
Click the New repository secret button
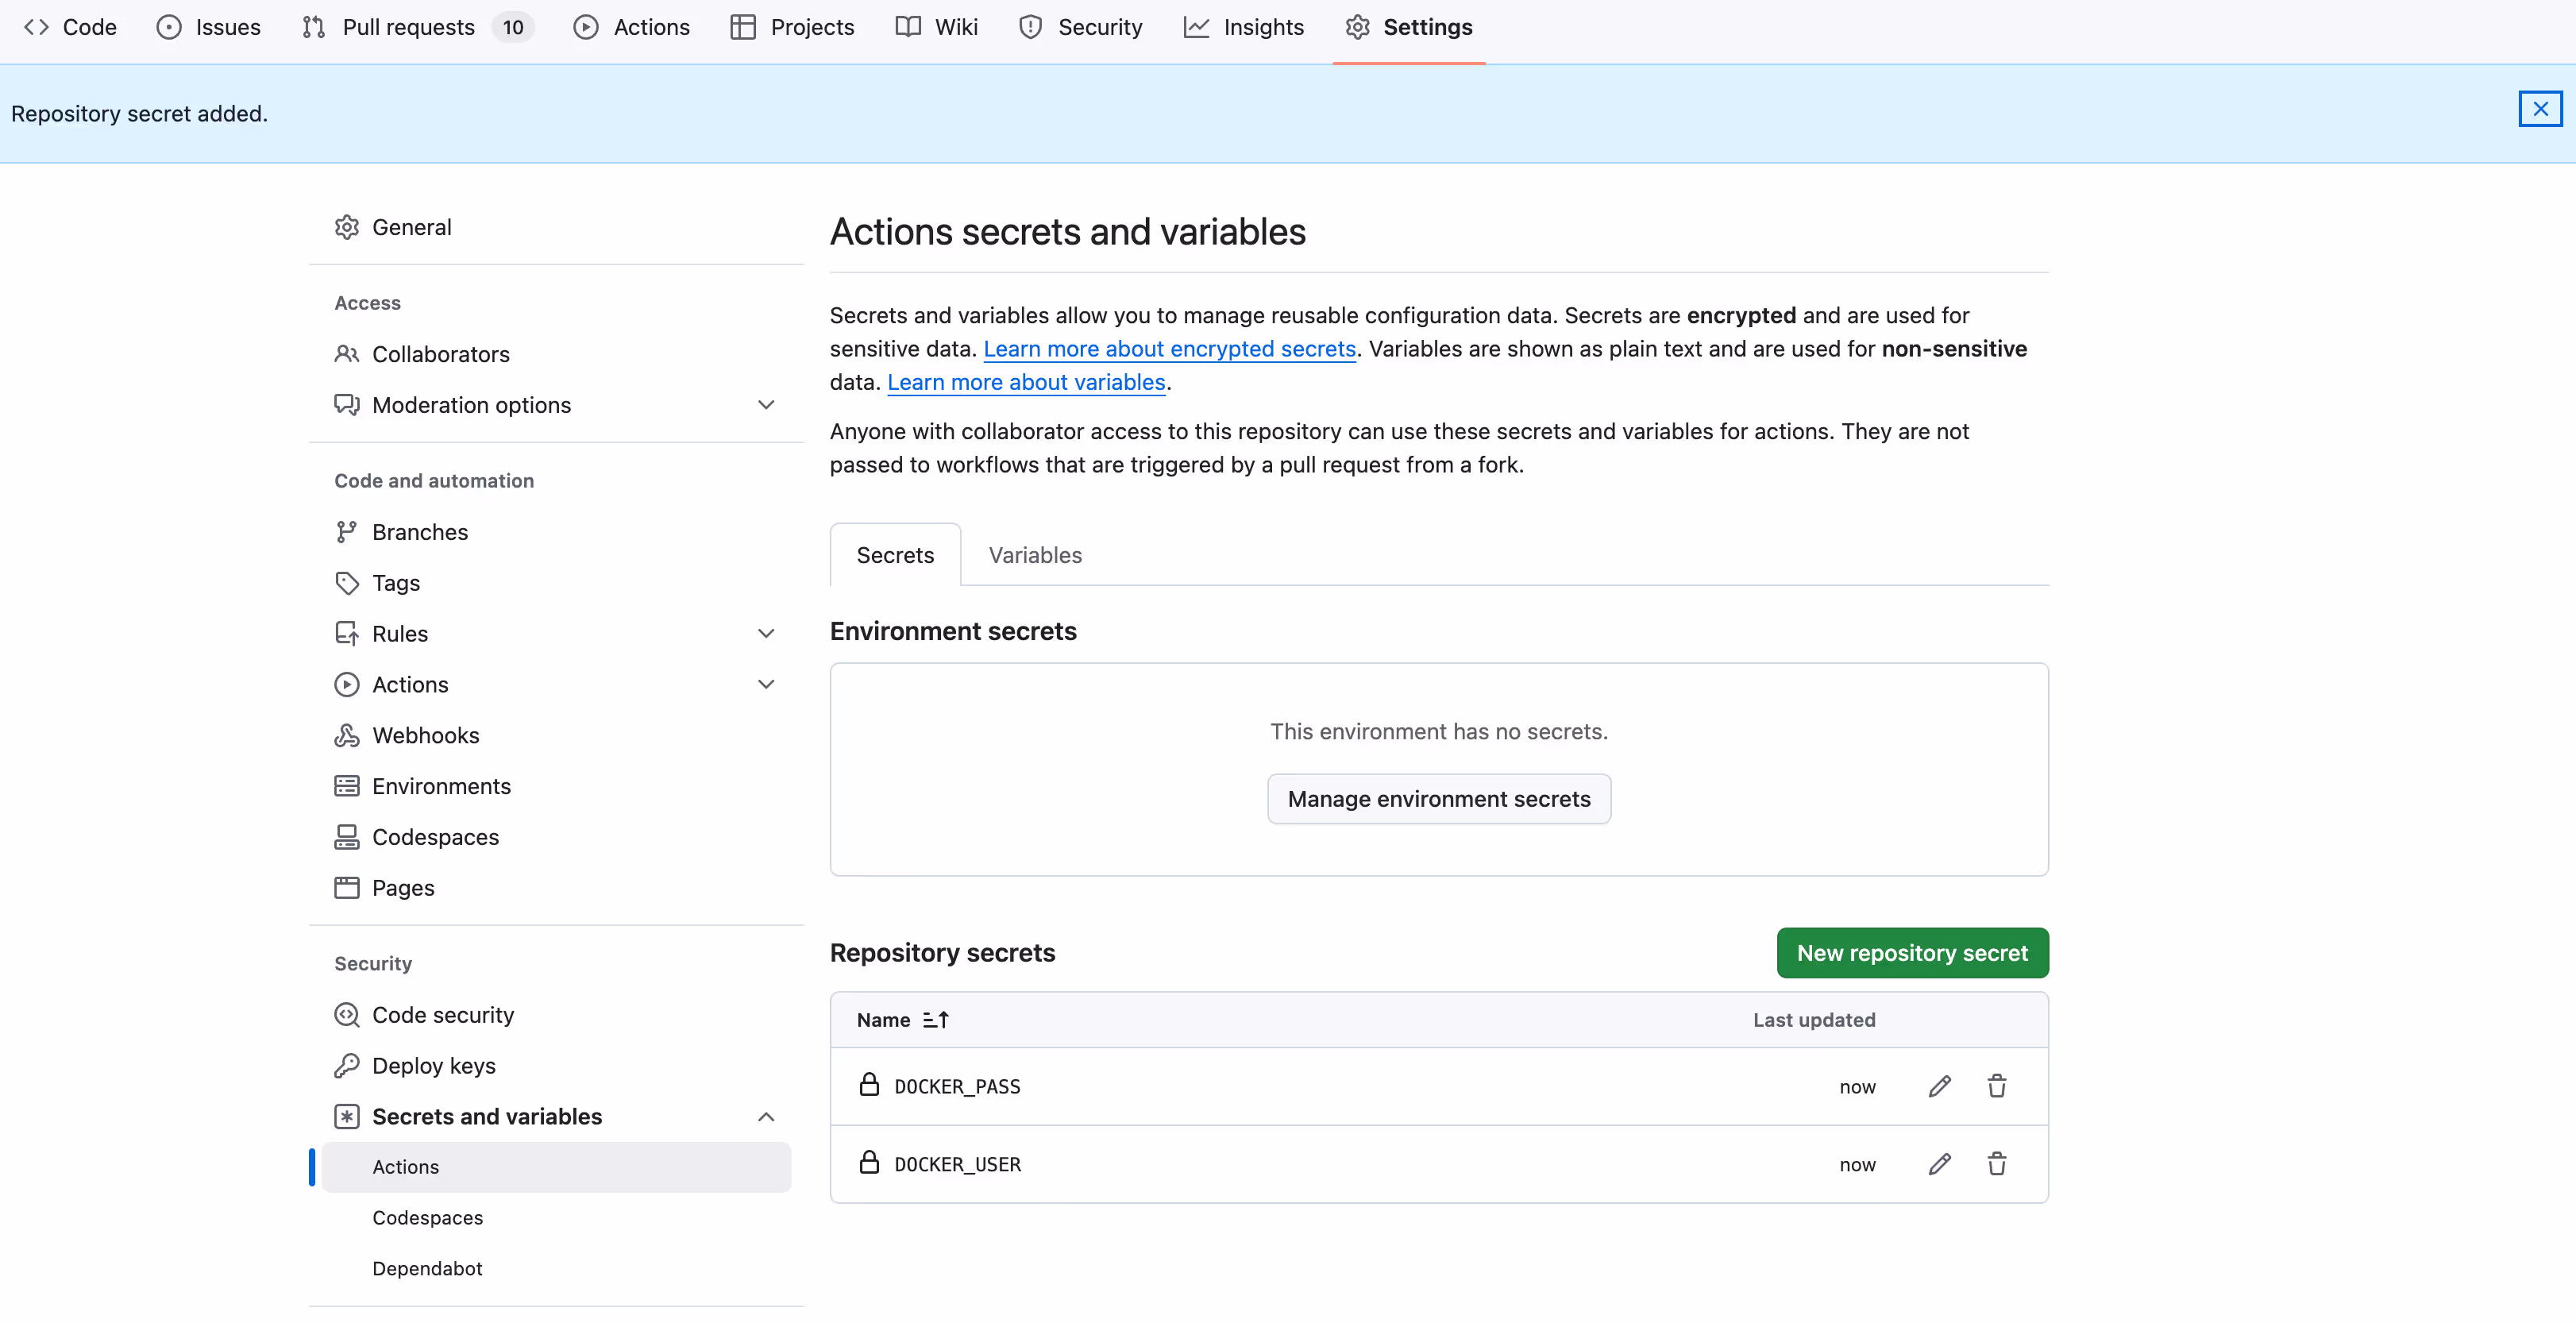coord(1912,953)
